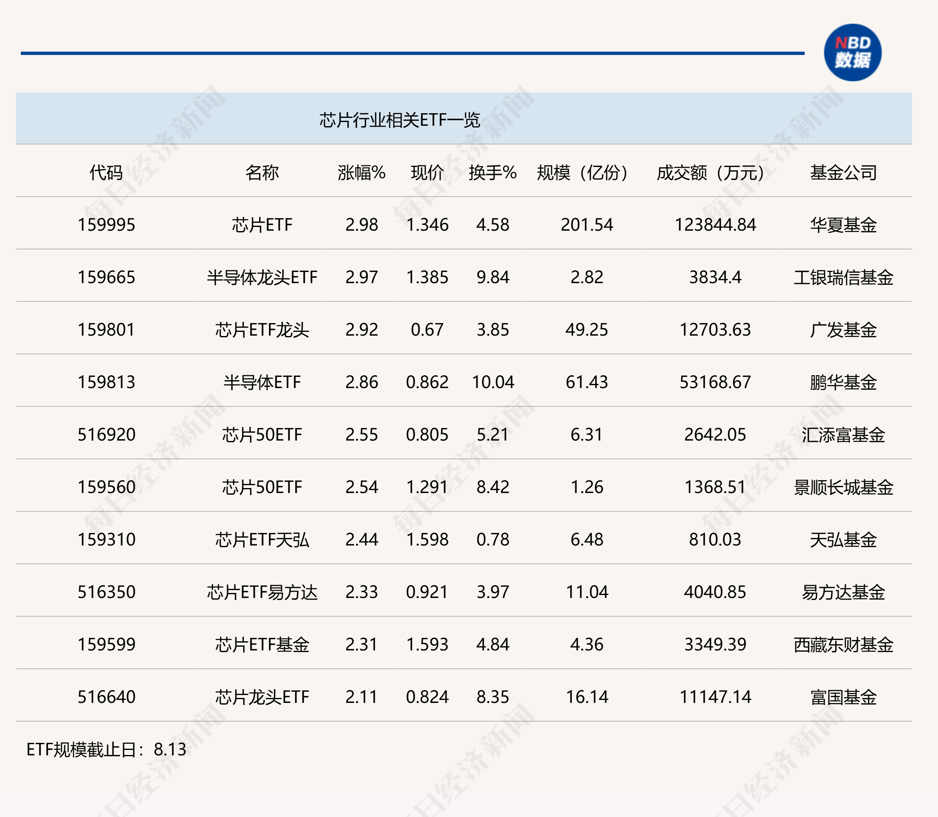Screen dimensions: 938x817
Task: Click the 景顺长城基金 company cell
Action: point(843,487)
